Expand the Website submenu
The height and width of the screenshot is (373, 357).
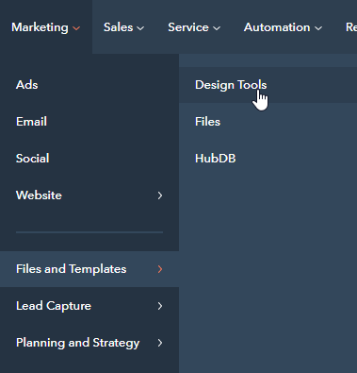pyautogui.click(x=89, y=195)
